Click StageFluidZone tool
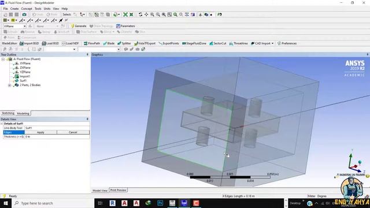 tap(194, 43)
